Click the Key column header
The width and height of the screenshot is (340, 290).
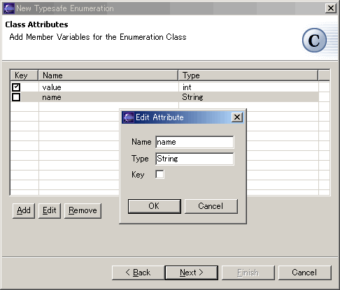pos(24,75)
